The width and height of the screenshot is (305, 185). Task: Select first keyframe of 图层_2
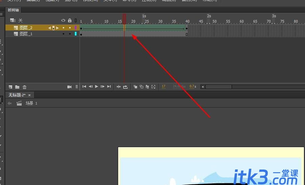coord(81,28)
